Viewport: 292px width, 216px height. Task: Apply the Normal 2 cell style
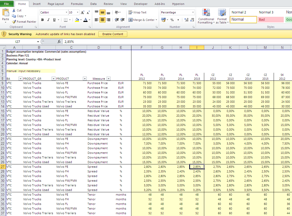243,12
